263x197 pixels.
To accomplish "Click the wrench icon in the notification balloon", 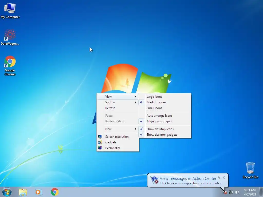I will click(x=219, y=178).
